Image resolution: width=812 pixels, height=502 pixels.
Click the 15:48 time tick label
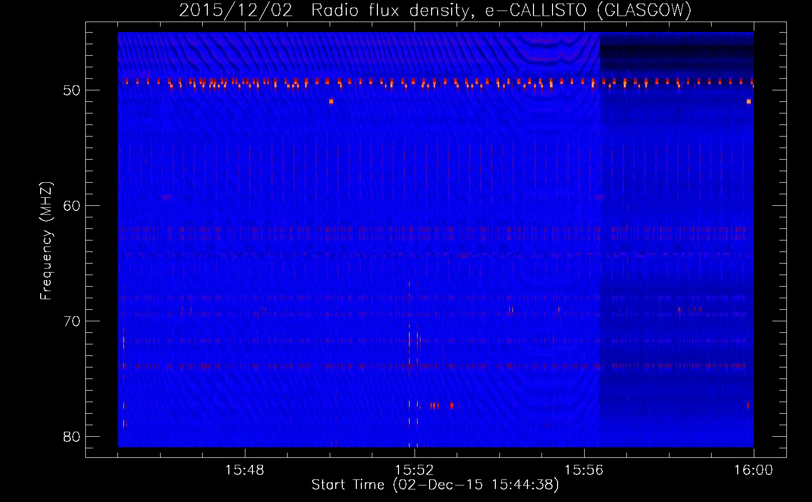tap(245, 470)
